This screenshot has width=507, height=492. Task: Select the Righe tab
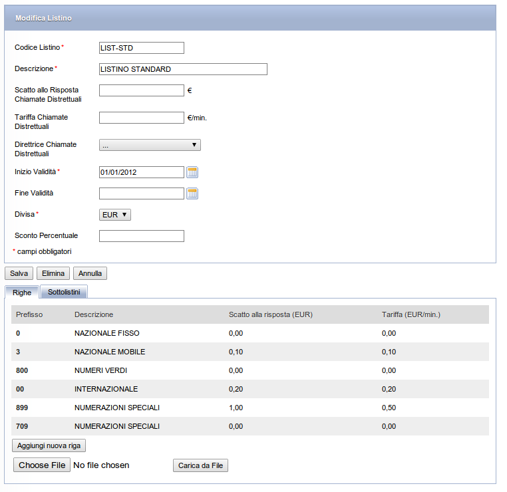[22, 293]
